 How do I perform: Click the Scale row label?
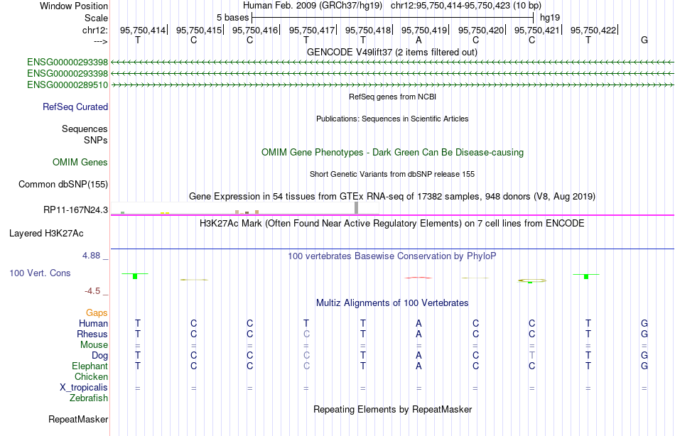click(x=97, y=18)
